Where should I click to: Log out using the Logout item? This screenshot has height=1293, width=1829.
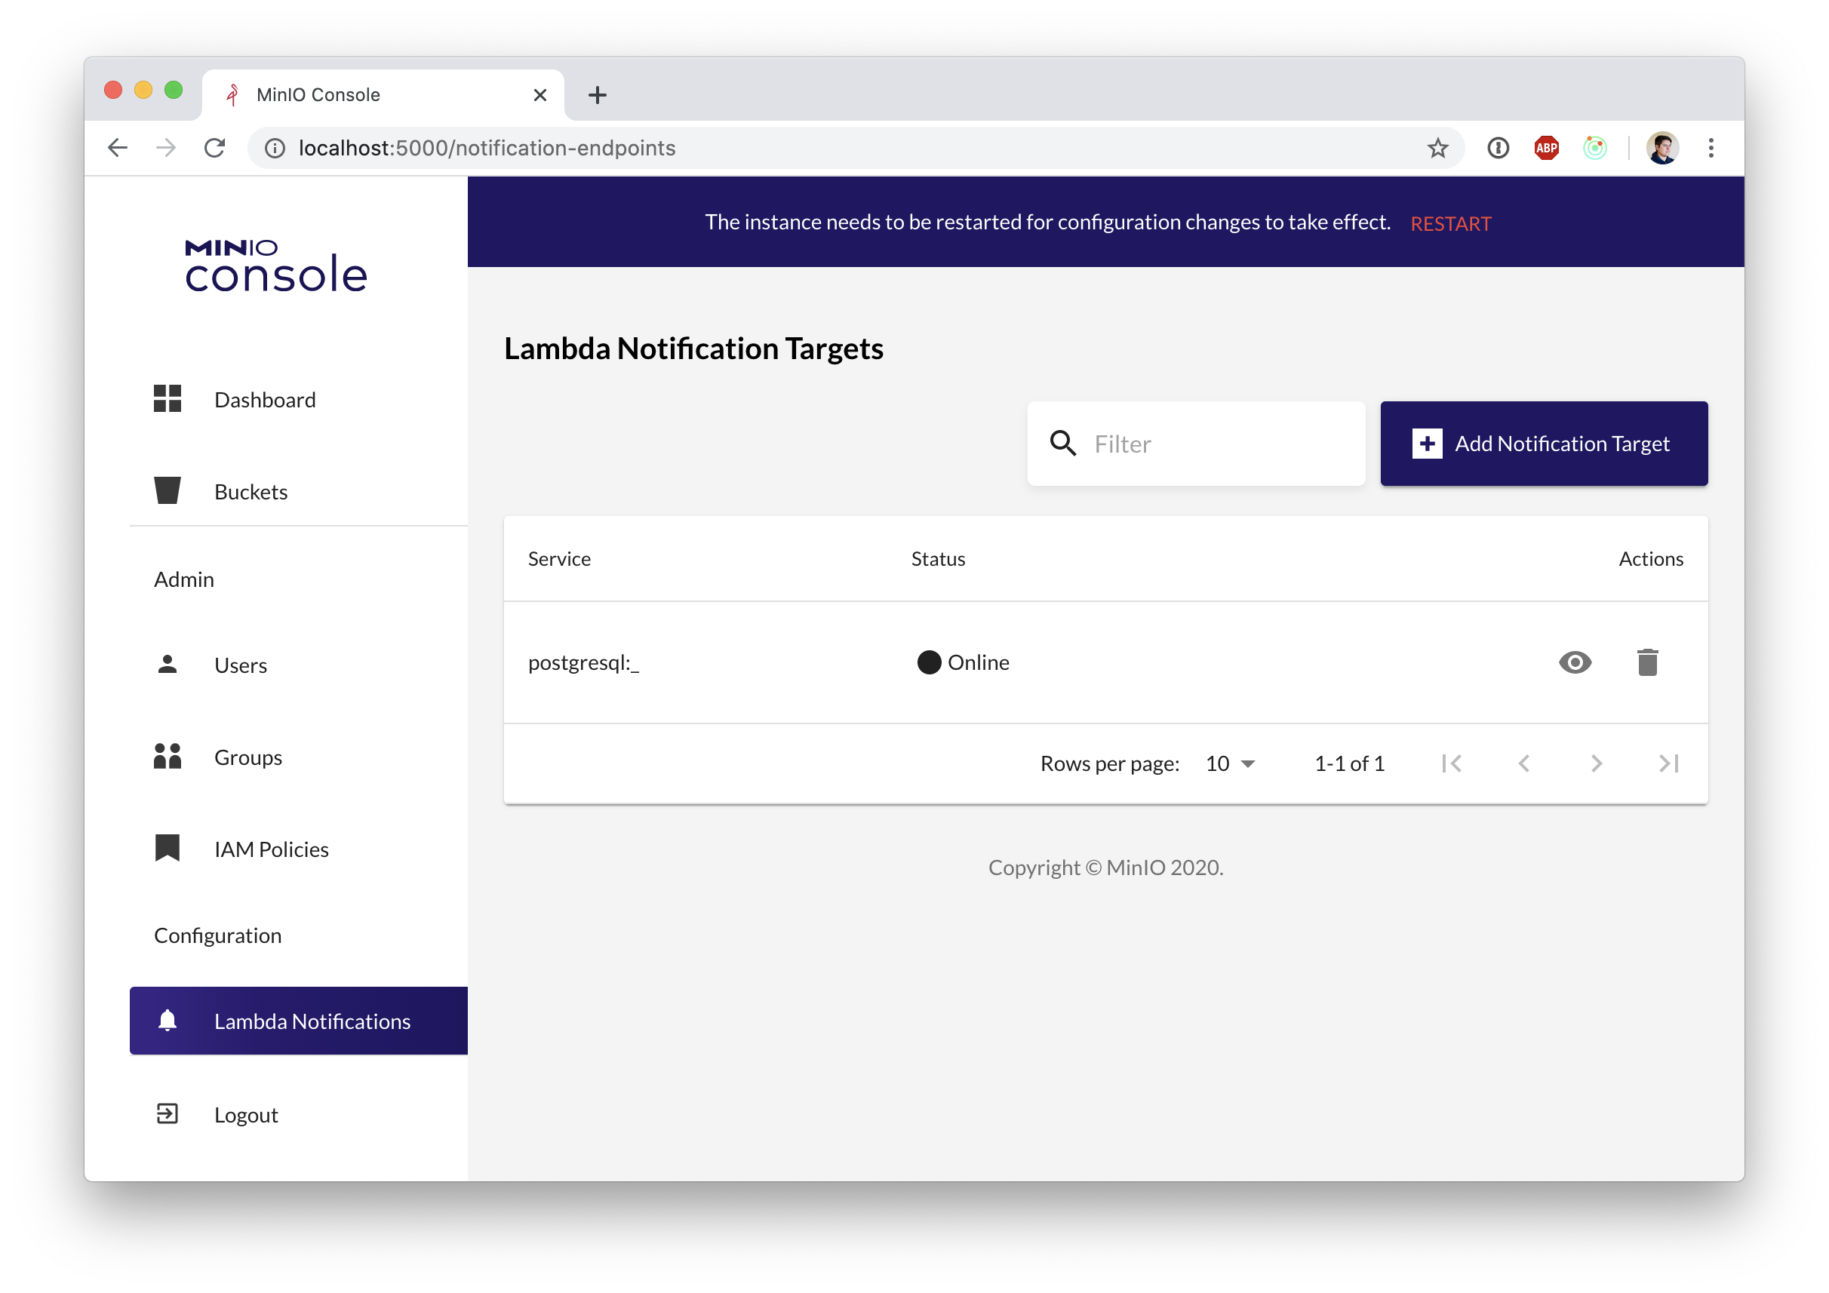point(298,1113)
